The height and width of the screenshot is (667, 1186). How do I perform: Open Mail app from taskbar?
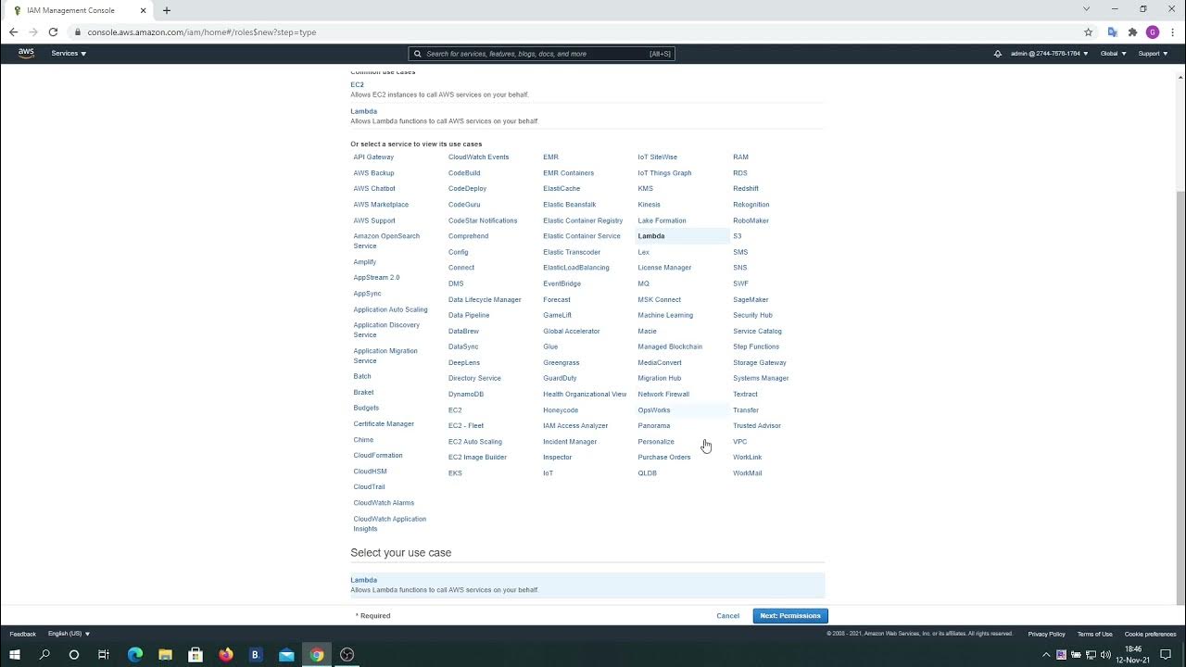[x=286, y=654]
